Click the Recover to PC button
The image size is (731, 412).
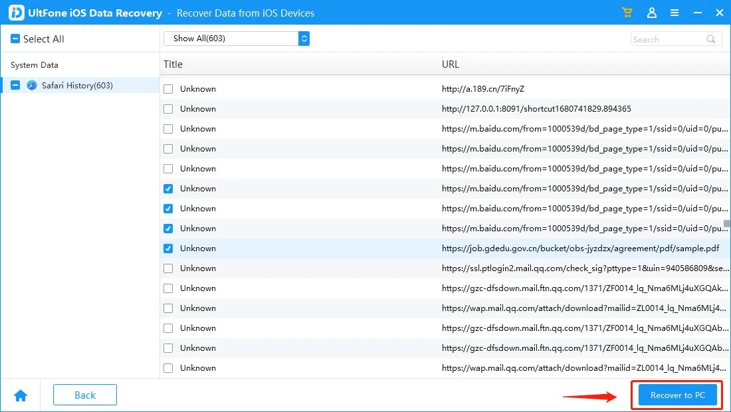(678, 395)
